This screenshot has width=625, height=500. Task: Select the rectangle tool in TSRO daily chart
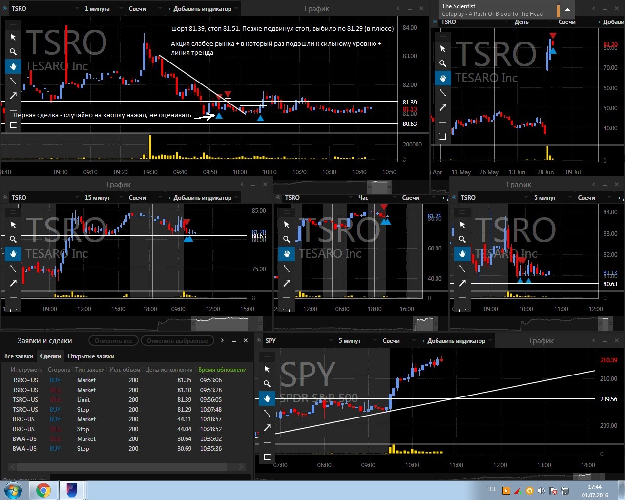coord(443,137)
